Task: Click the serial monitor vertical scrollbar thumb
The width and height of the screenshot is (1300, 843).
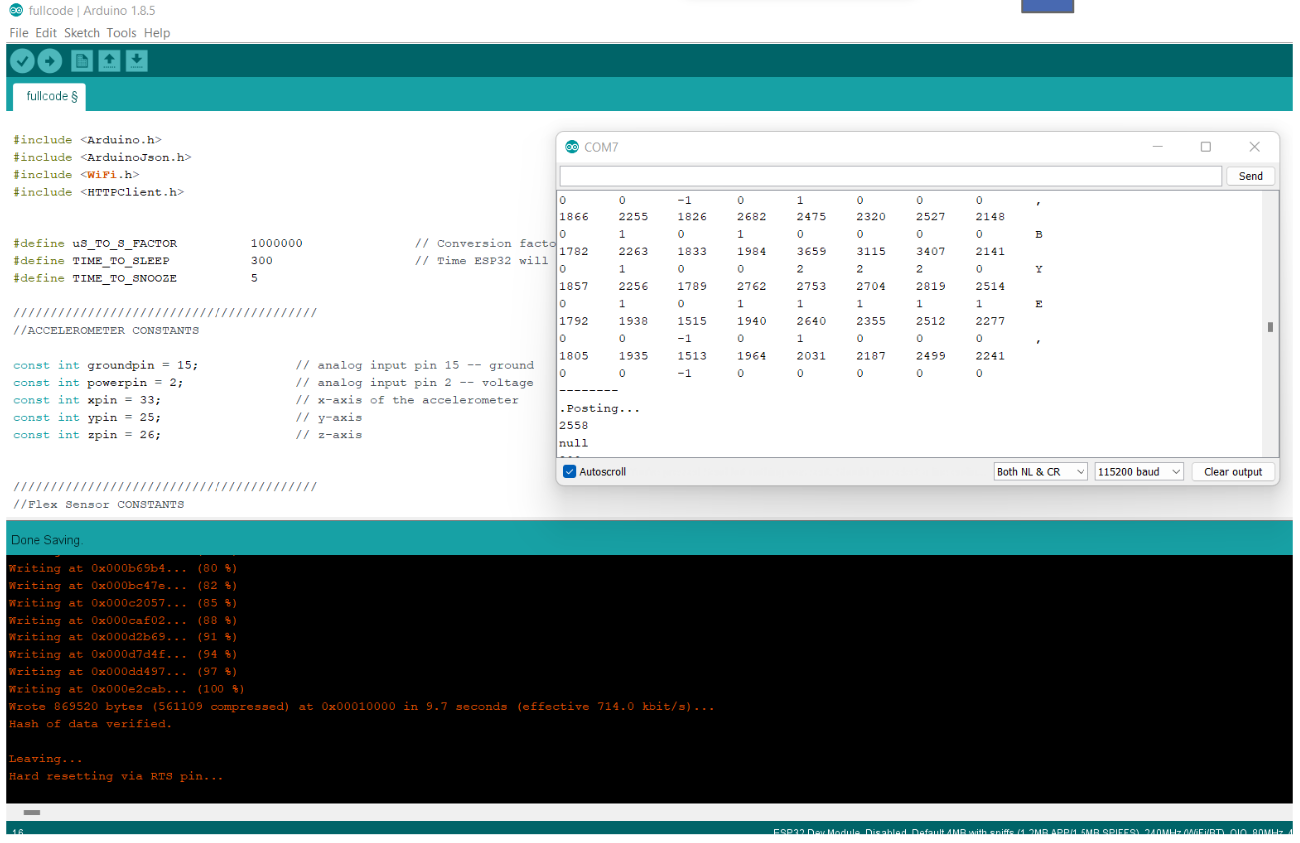Action: (x=1270, y=327)
